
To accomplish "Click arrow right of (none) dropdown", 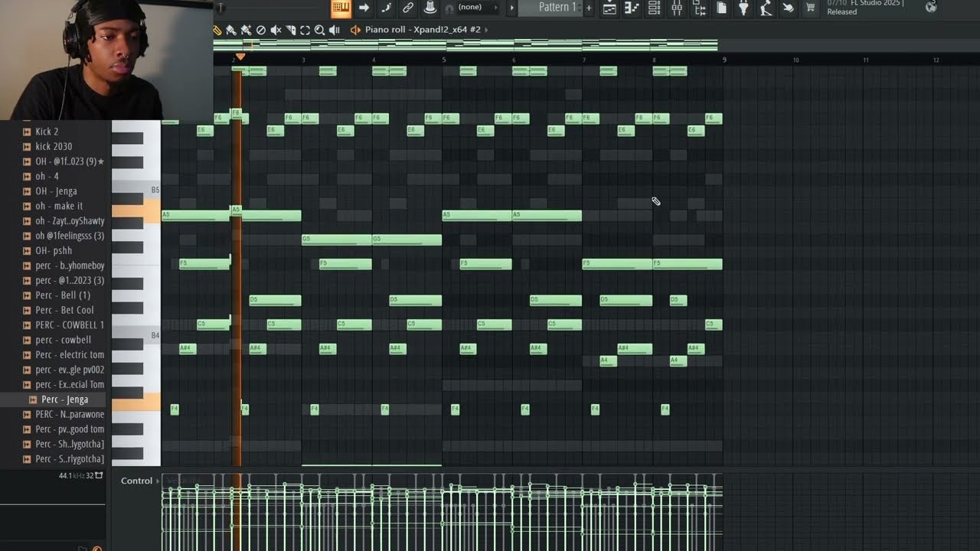I will pyautogui.click(x=496, y=7).
